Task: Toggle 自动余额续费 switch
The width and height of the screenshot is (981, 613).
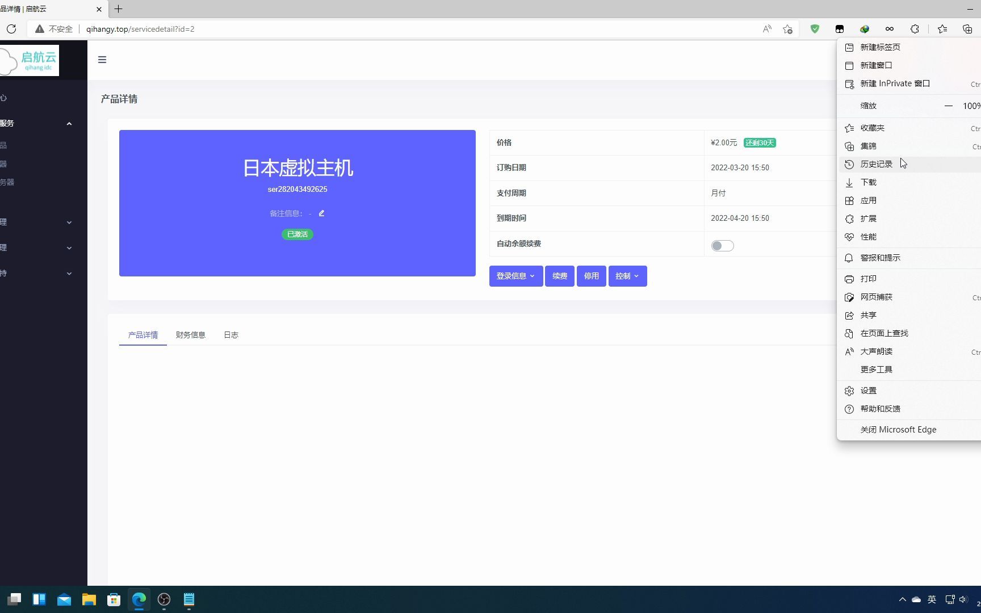Action: pyautogui.click(x=722, y=246)
